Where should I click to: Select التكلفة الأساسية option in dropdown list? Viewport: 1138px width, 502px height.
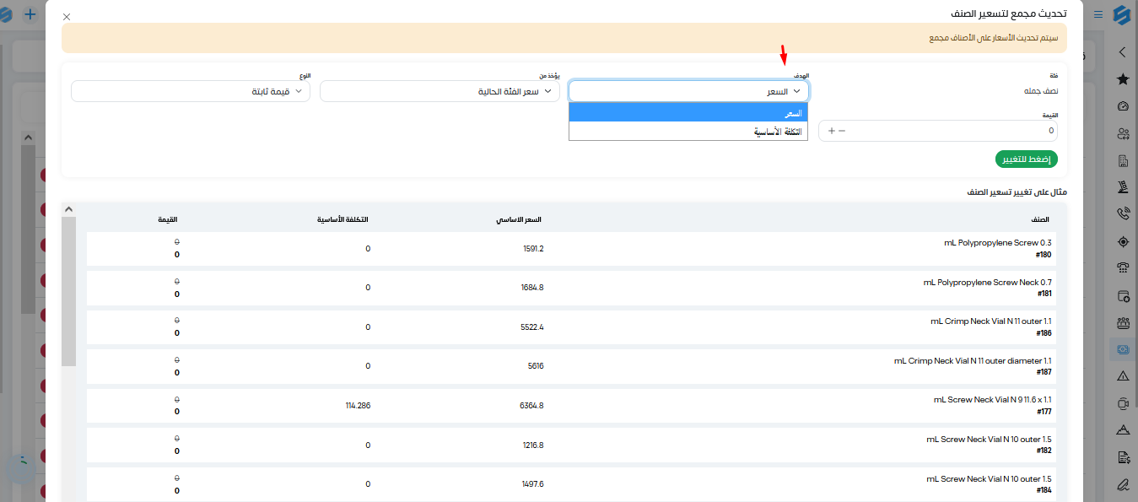click(x=689, y=131)
